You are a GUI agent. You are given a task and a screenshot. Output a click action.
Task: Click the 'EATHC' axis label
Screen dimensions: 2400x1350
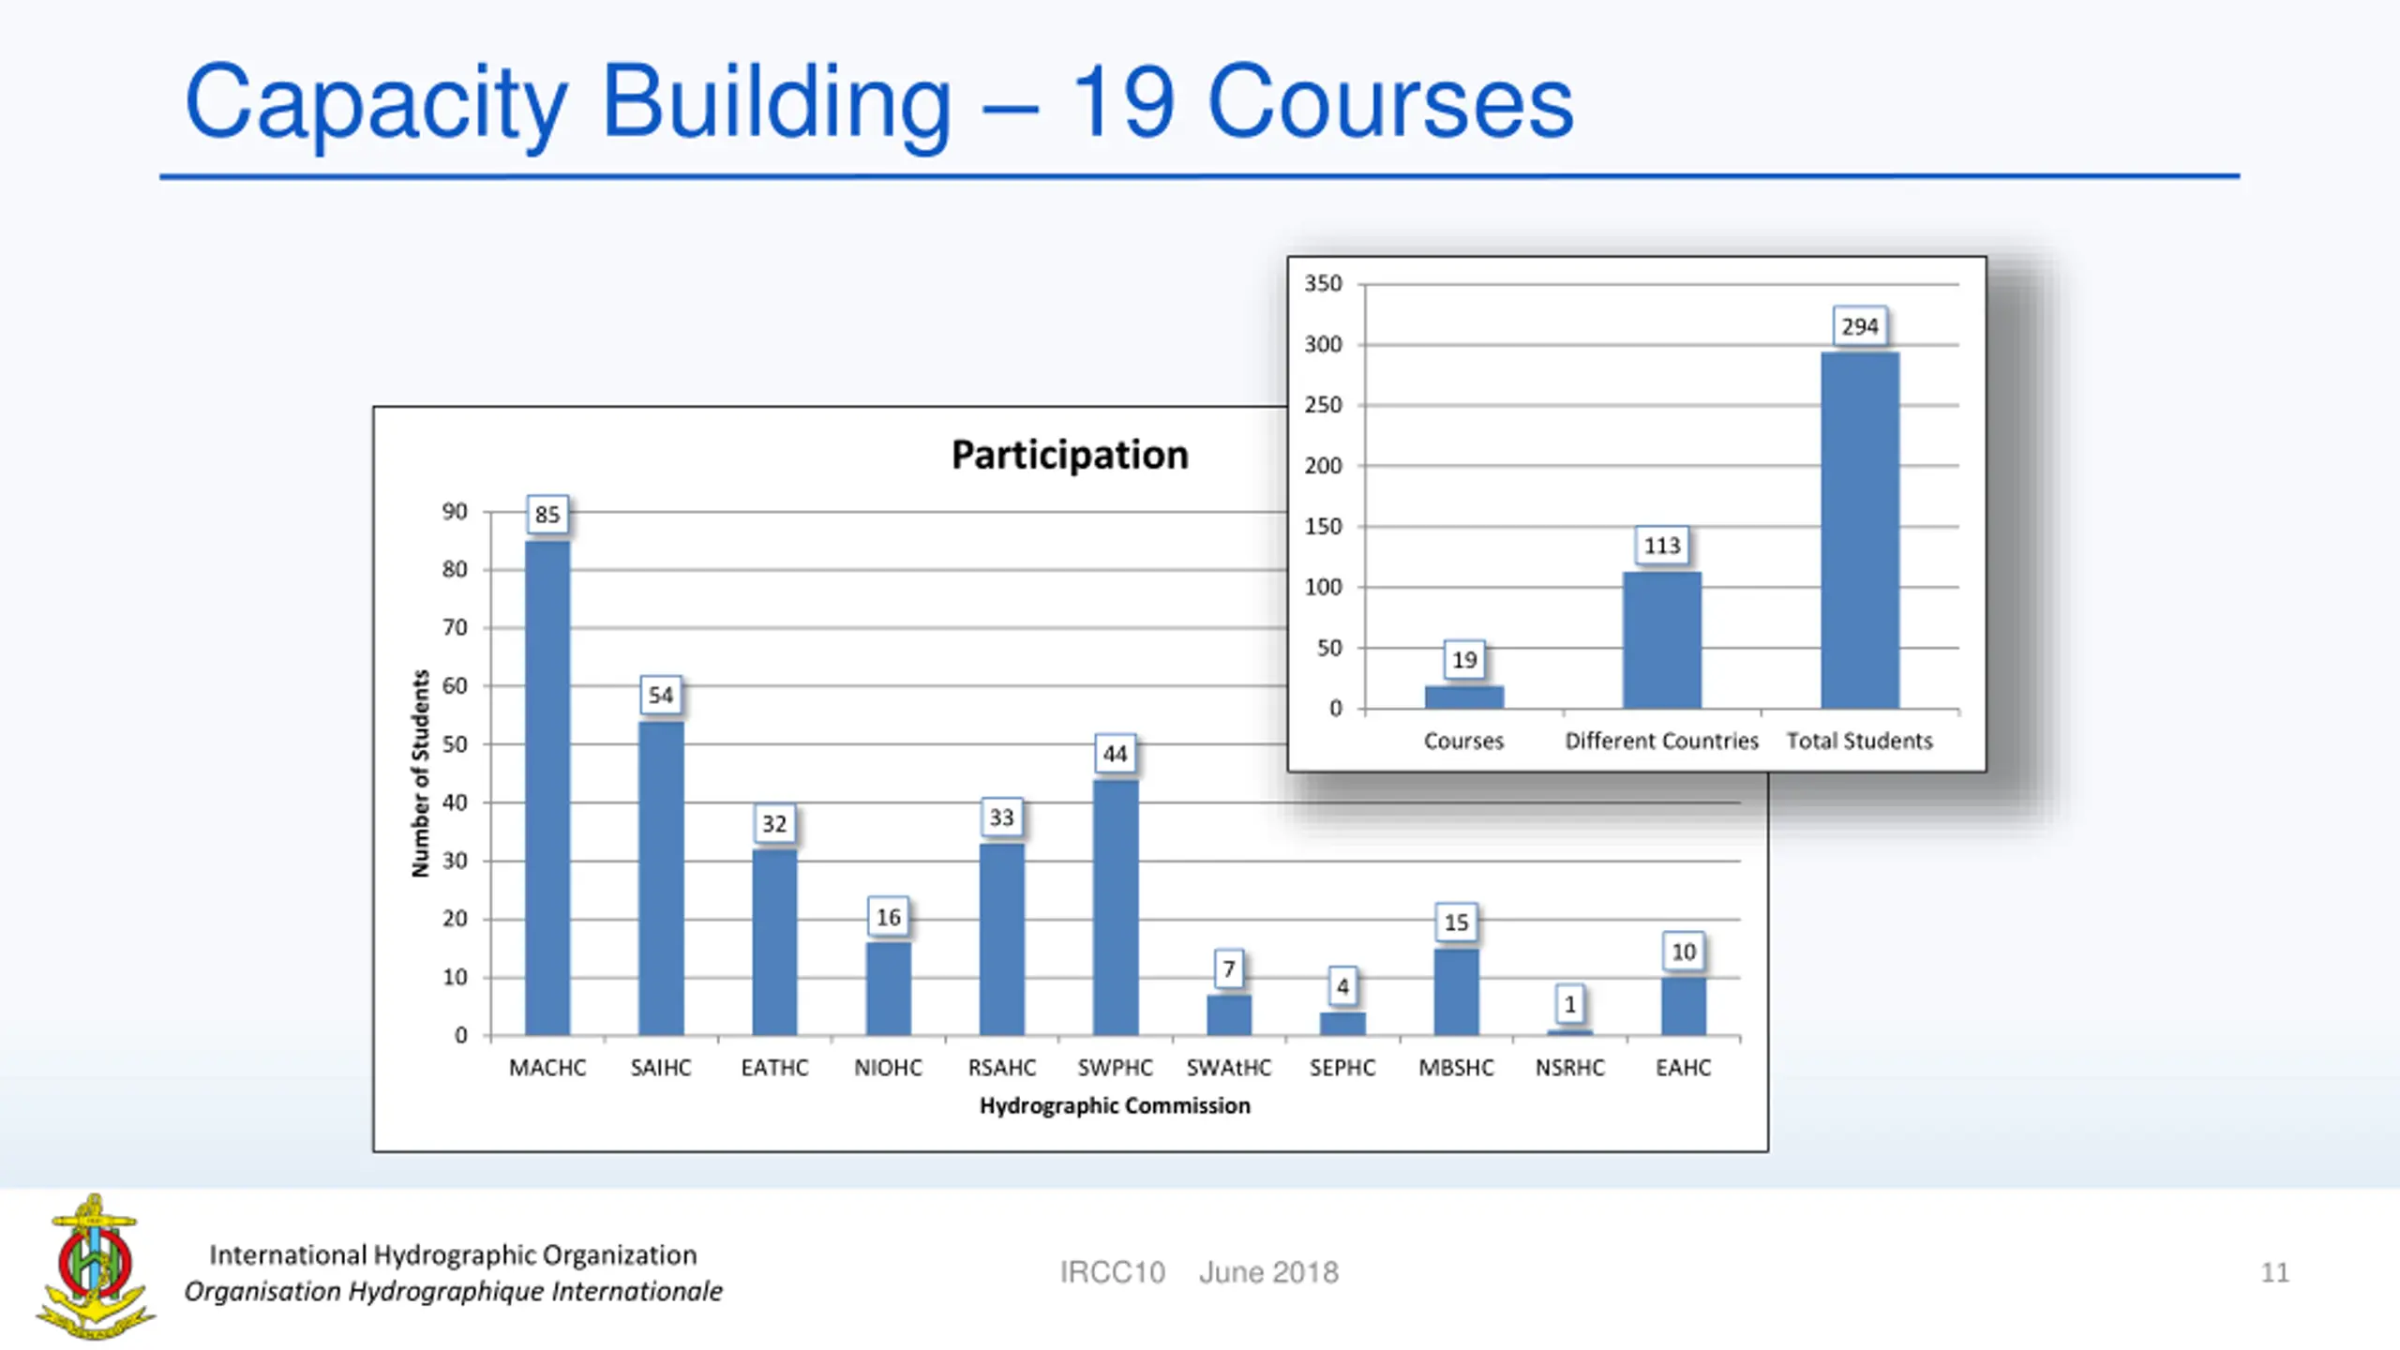(774, 1068)
